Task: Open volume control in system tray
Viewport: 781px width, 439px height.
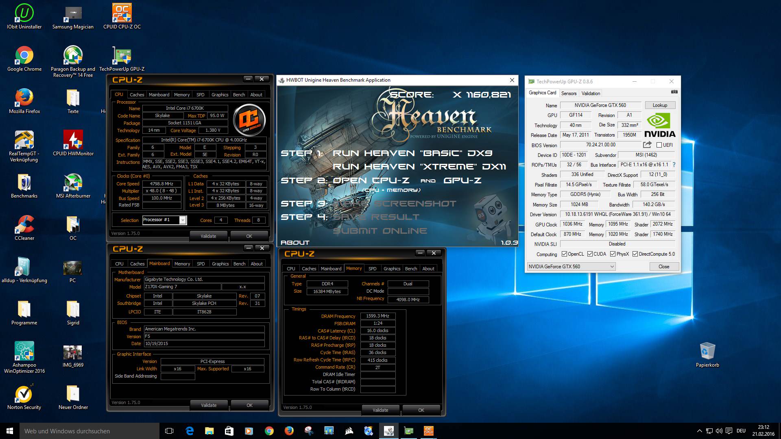Action: 719,431
